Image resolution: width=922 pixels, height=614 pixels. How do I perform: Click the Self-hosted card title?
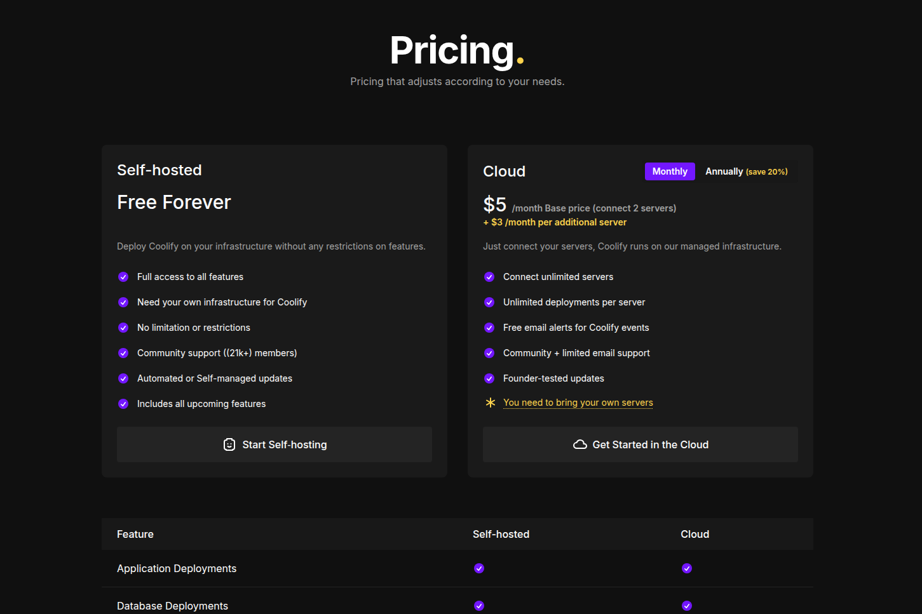click(x=159, y=170)
